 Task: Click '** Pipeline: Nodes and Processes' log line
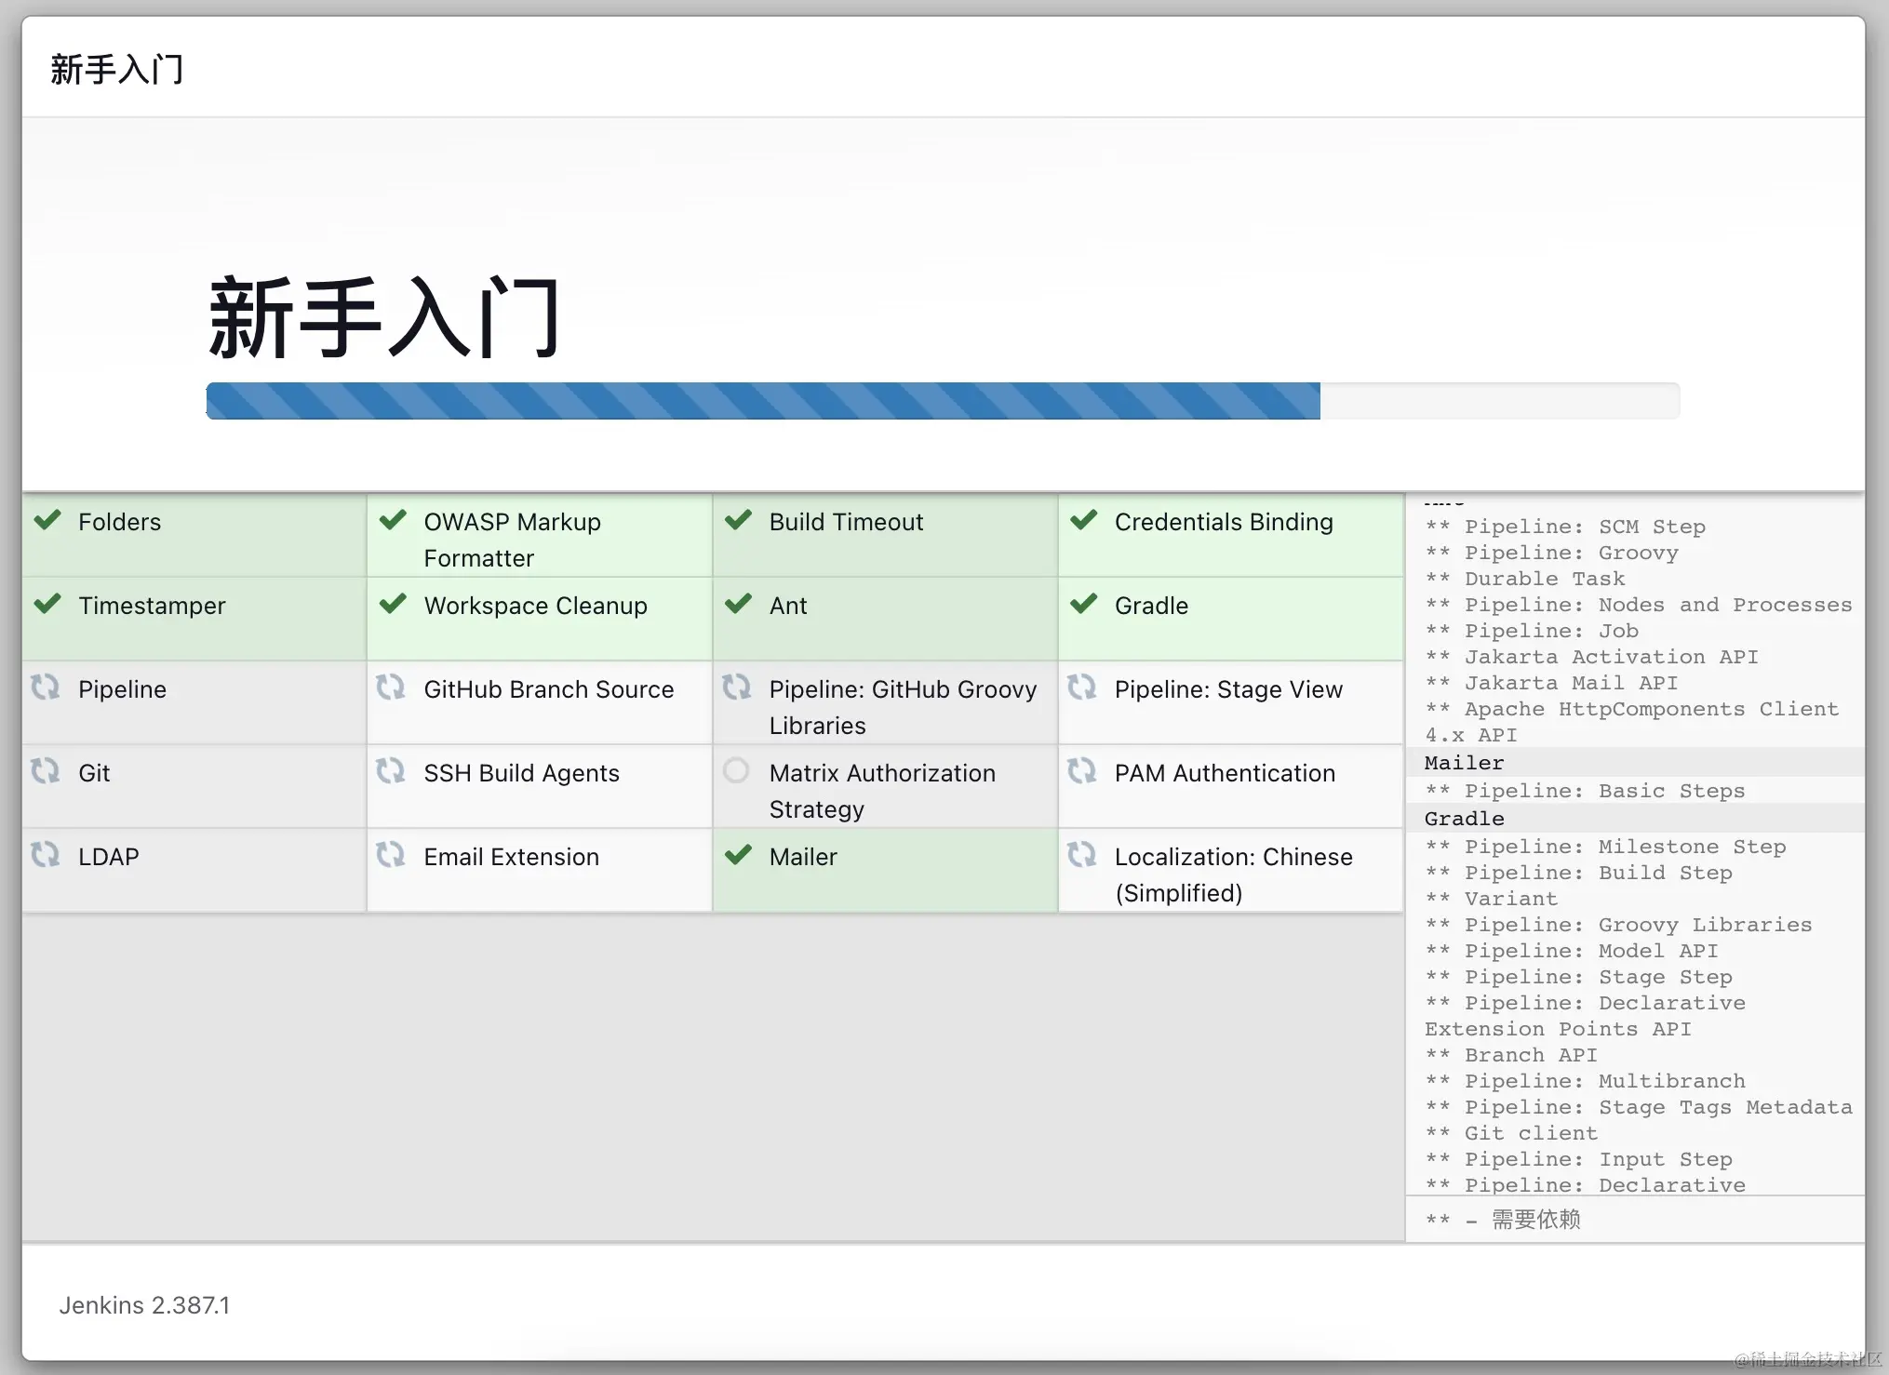[1638, 605]
